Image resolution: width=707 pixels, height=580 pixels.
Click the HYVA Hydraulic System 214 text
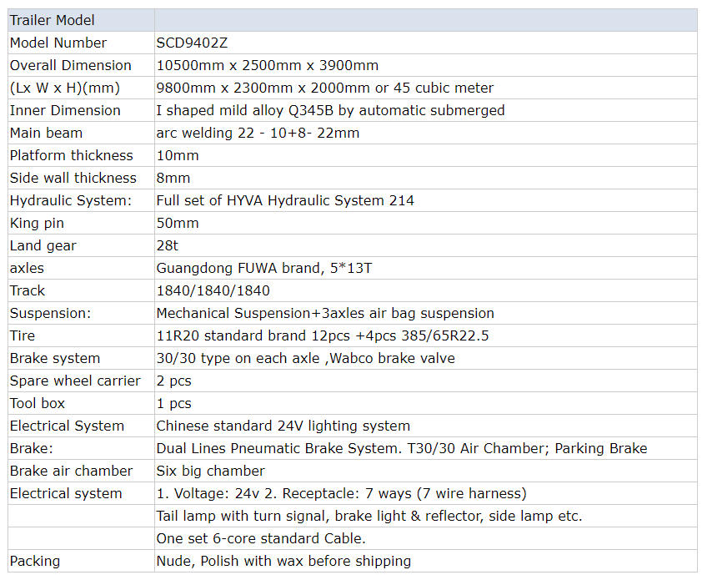pyautogui.click(x=285, y=200)
